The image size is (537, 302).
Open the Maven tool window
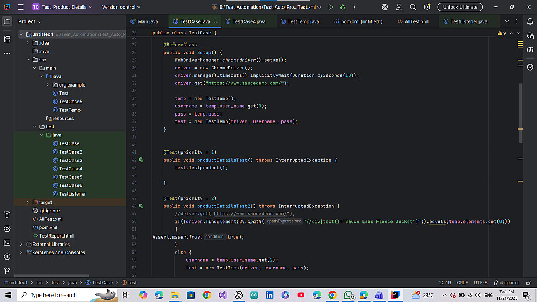tap(530, 50)
